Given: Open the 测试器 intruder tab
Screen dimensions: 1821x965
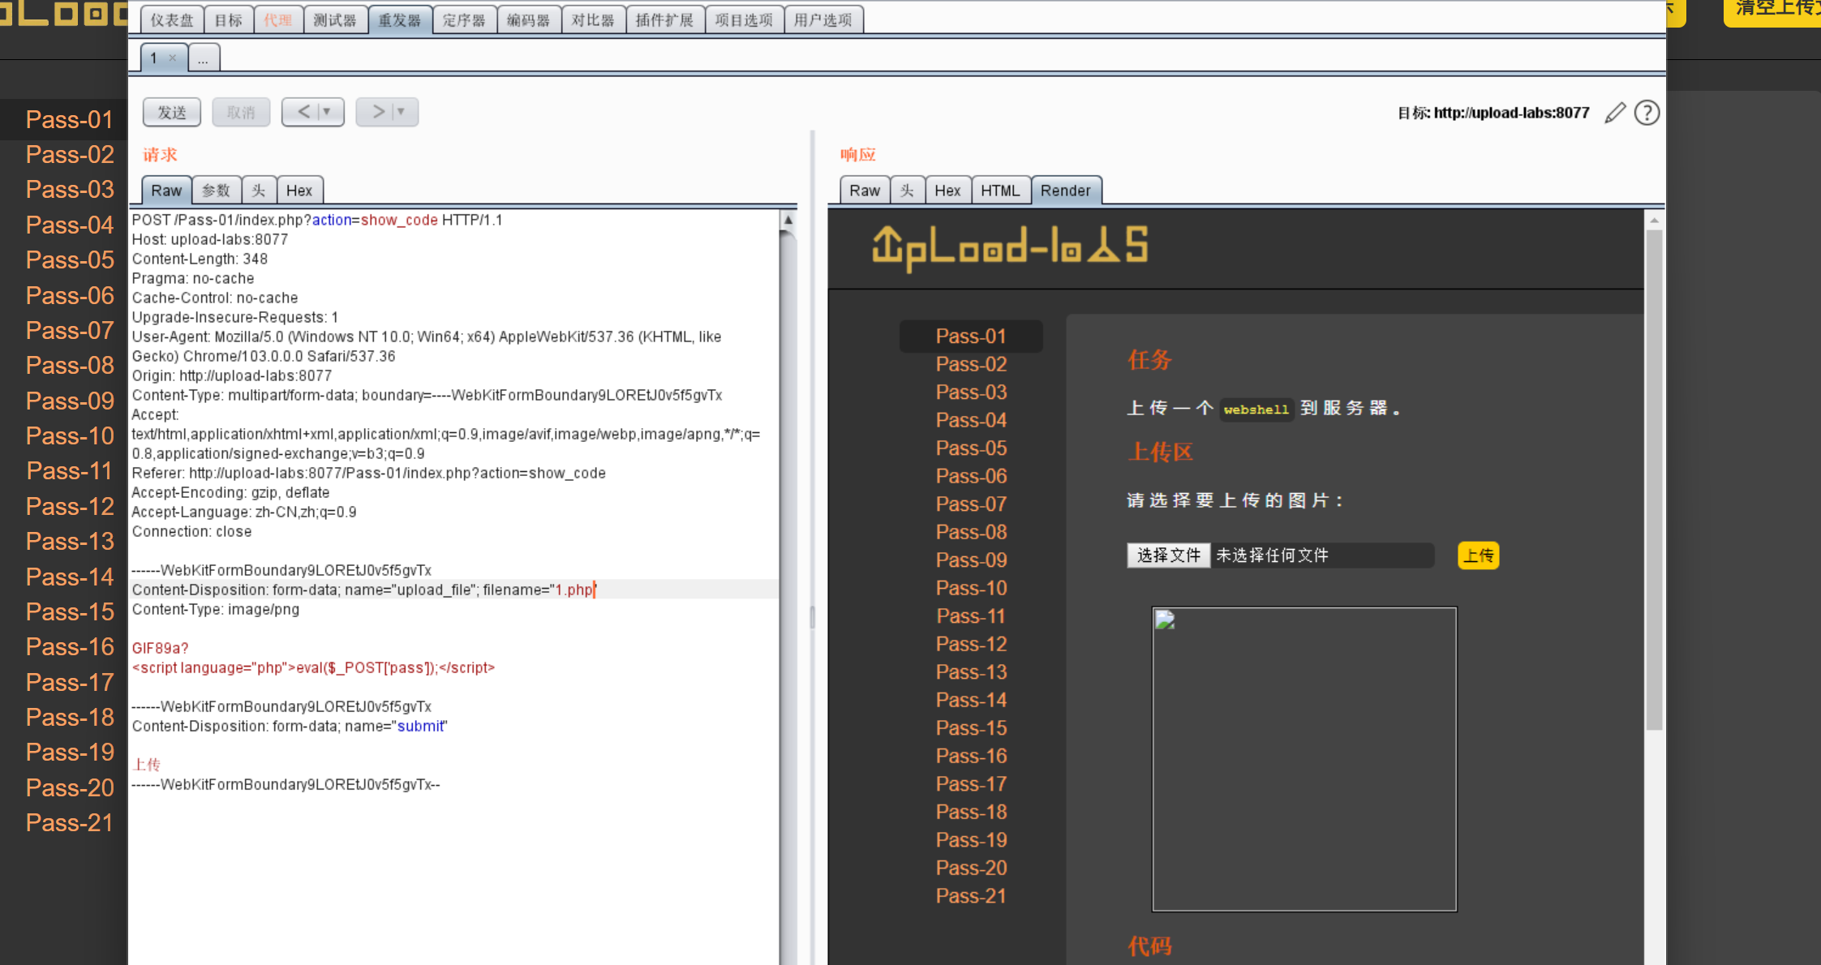Looking at the screenshot, I should coord(335,19).
